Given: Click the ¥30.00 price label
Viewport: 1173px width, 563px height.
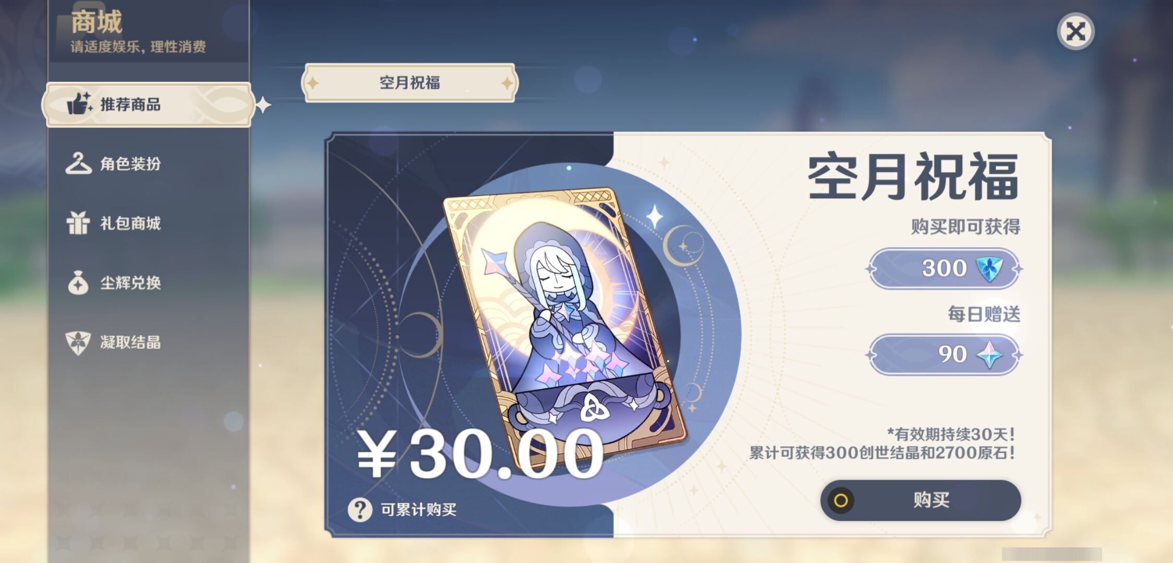Looking at the screenshot, I should [x=480, y=454].
